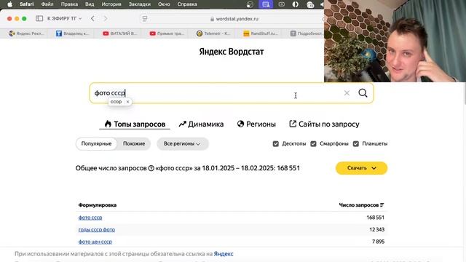This screenshot has width=466, height=262.
Task: Click the magnifier search icon
Action: [x=363, y=93]
